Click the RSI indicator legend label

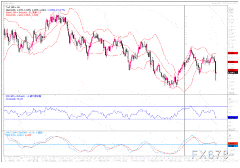24,96
